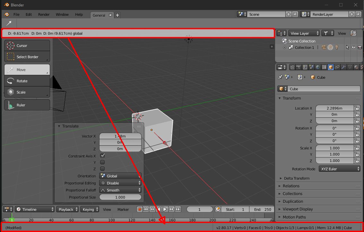The width and height of the screenshot is (364, 232).
Task: Toggle preview range clock button
Action: 218,209
